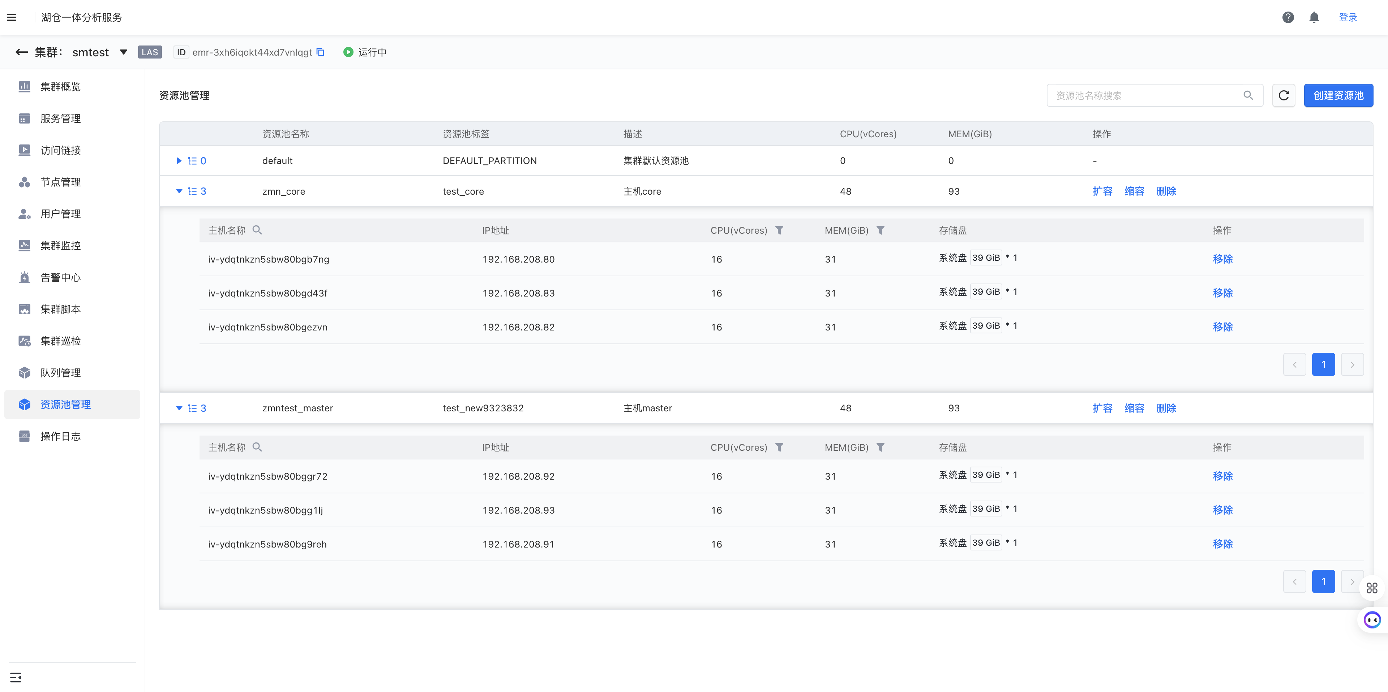This screenshot has width=1388, height=692.
Task: Expand the default resource pool row
Action: (179, 160)
